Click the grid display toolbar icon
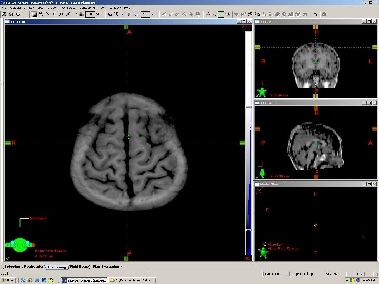 point(82,14)
